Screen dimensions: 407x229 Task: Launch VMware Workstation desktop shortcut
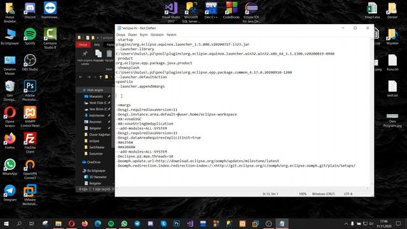30,195
